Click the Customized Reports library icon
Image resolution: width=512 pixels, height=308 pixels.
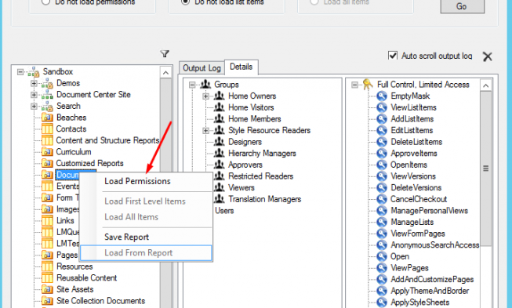tap(47, 164)
